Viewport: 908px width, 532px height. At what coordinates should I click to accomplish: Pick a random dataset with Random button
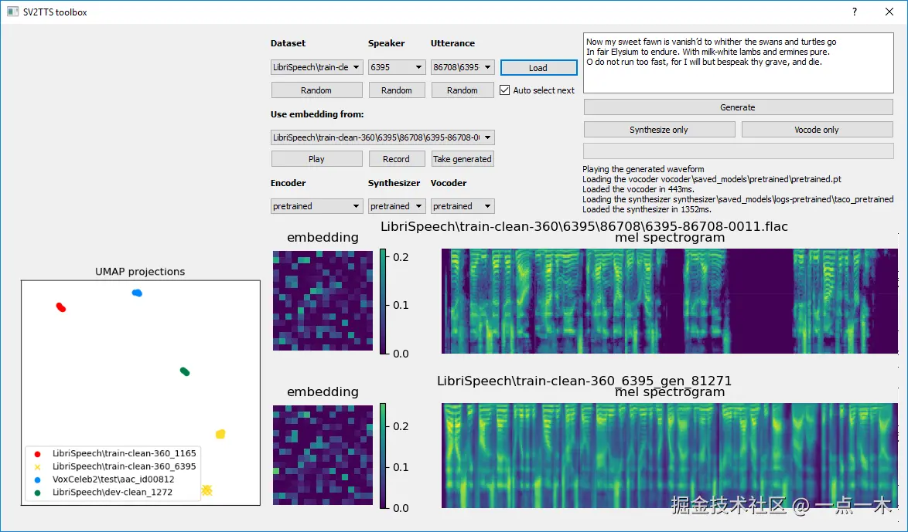[316, 90]
